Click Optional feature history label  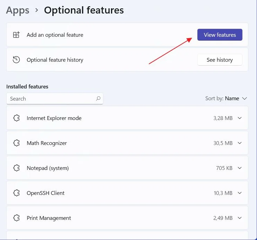(x=55, y=60)
